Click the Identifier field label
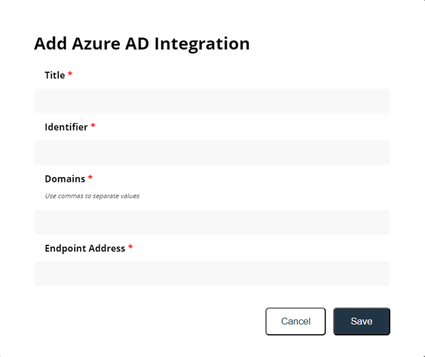Viewport: 425px width, 357px height. click(x=66, y=127)
